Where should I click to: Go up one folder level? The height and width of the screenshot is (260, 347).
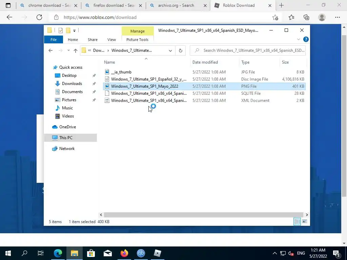tap(76, 50)
